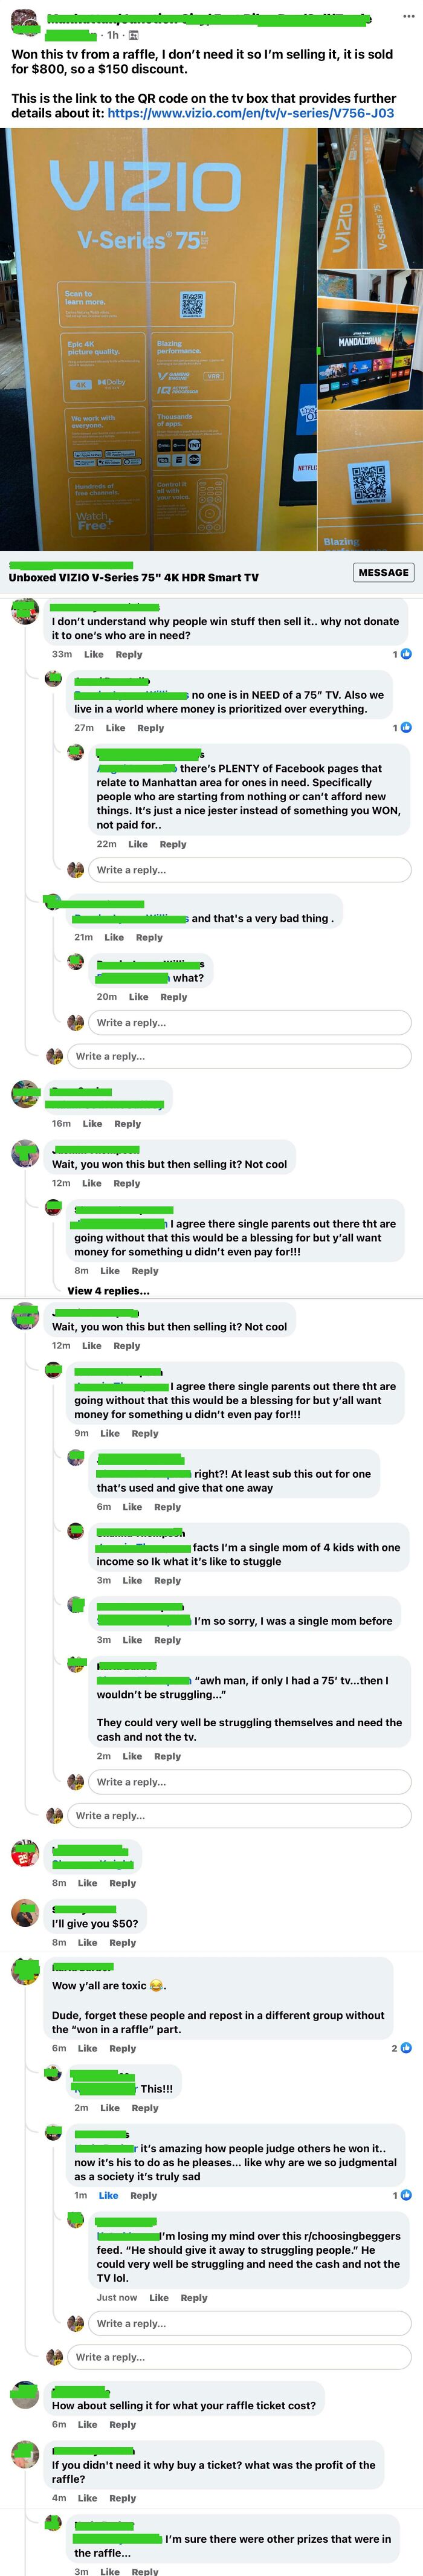Like the 'raffle ticket cost' comment
Screen dimensions: 423x2576
[87, 2424]
